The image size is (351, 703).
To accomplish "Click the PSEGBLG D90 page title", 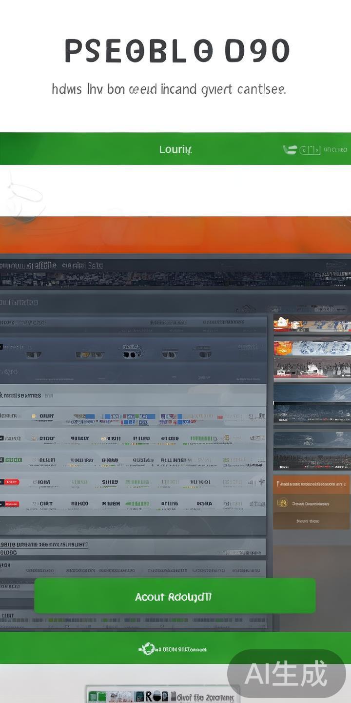I will [x=176, y=51].
